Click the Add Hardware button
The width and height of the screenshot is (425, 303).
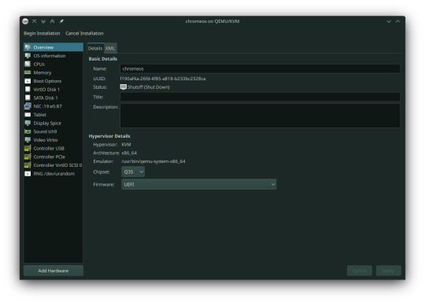54,271
